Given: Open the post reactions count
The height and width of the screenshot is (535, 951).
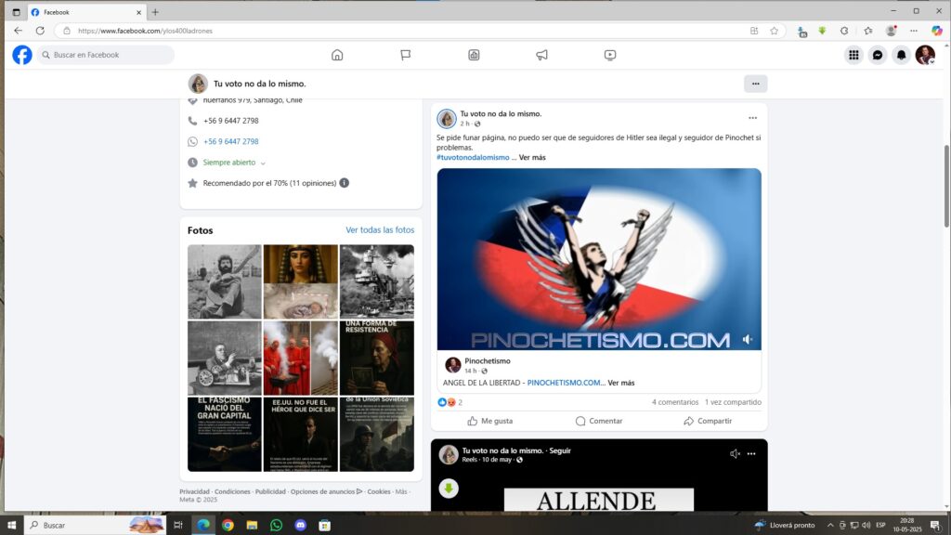Looking at the screenshot, I should point(450,402).
